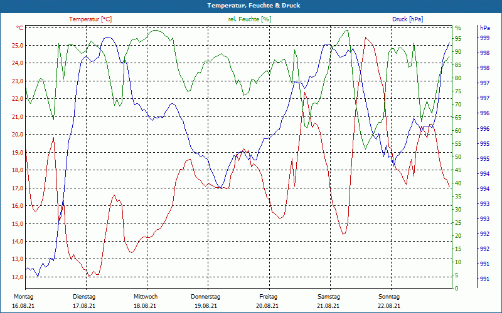The image size is (502, 313).
Task: Click the "14,0" temperature axis value
Action: click(x=18, y=241)
